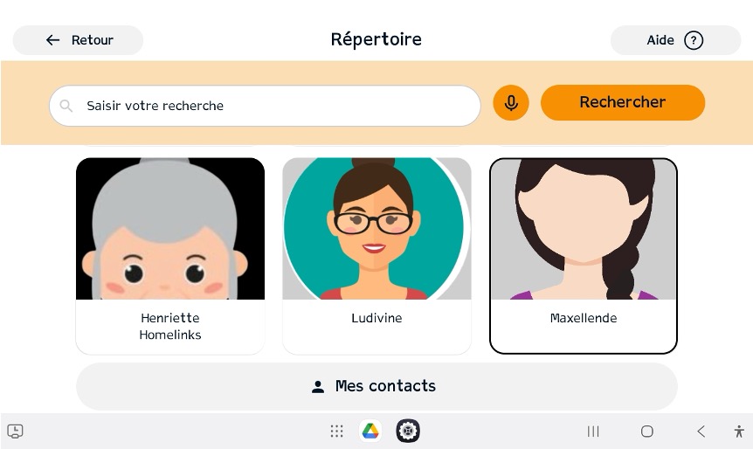
Task: Open Ludivine's contact photo
Action: pos(376,229)
